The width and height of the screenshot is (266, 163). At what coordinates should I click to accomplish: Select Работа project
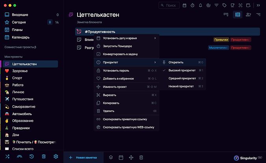30,85
